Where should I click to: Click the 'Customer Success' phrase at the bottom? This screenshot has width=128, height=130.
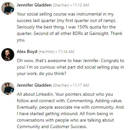(x=68, y=126)
